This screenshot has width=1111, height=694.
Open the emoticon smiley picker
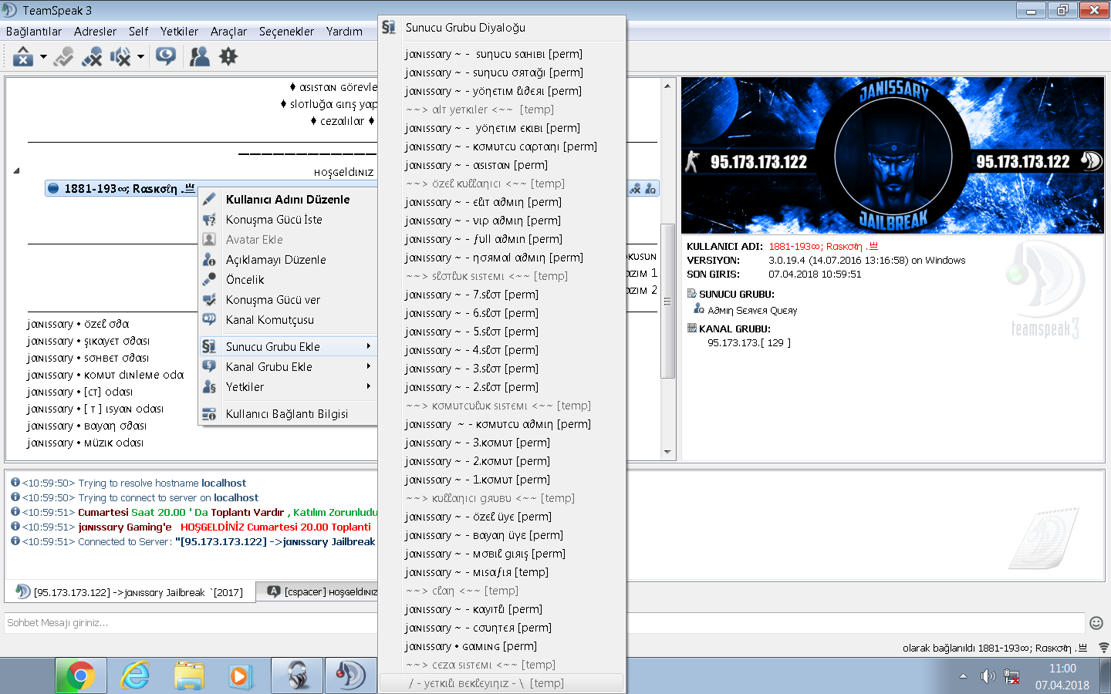coord(1096,623)
